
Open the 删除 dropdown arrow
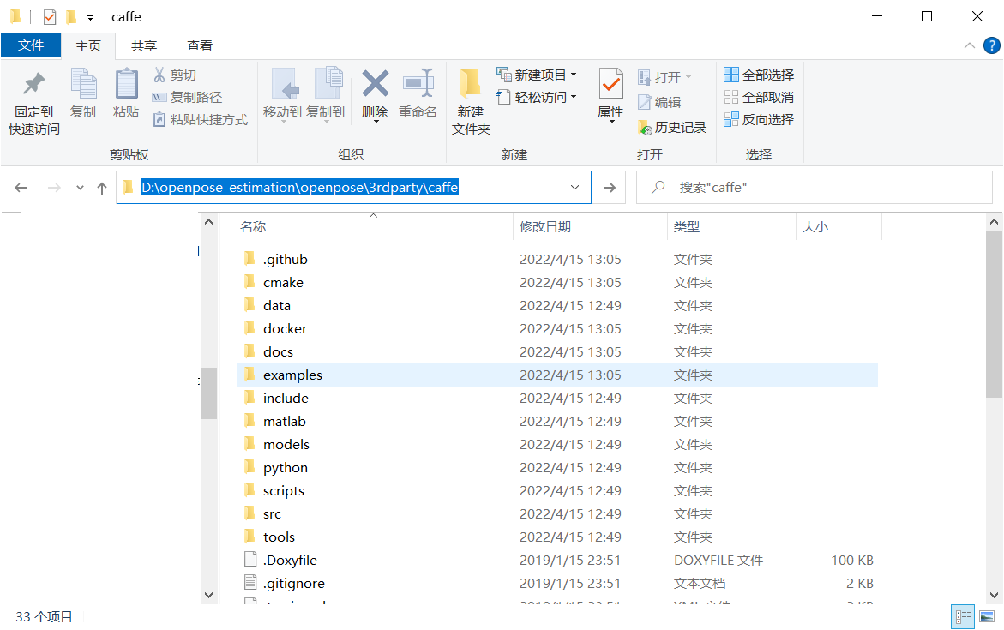pos(376,121)
